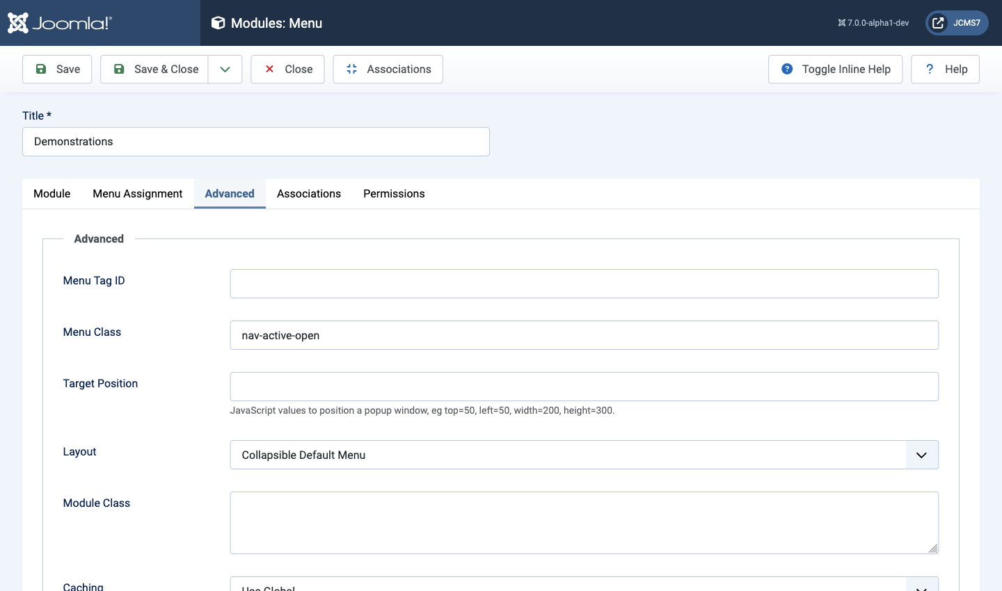This screenshot has height=591, width=1002.
Task: Save the module with the Save button
Action: [x=57, y=70]
